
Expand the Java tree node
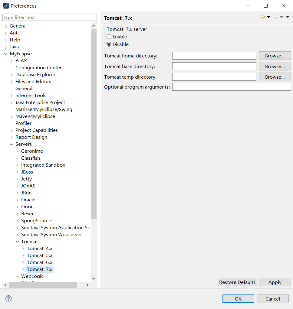pyautogui.click(x=6, y=47)
